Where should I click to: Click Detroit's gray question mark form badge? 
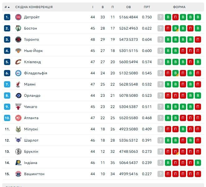pos(161,17)
